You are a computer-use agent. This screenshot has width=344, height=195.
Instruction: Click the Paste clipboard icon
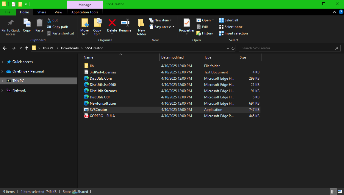point(39,23)
